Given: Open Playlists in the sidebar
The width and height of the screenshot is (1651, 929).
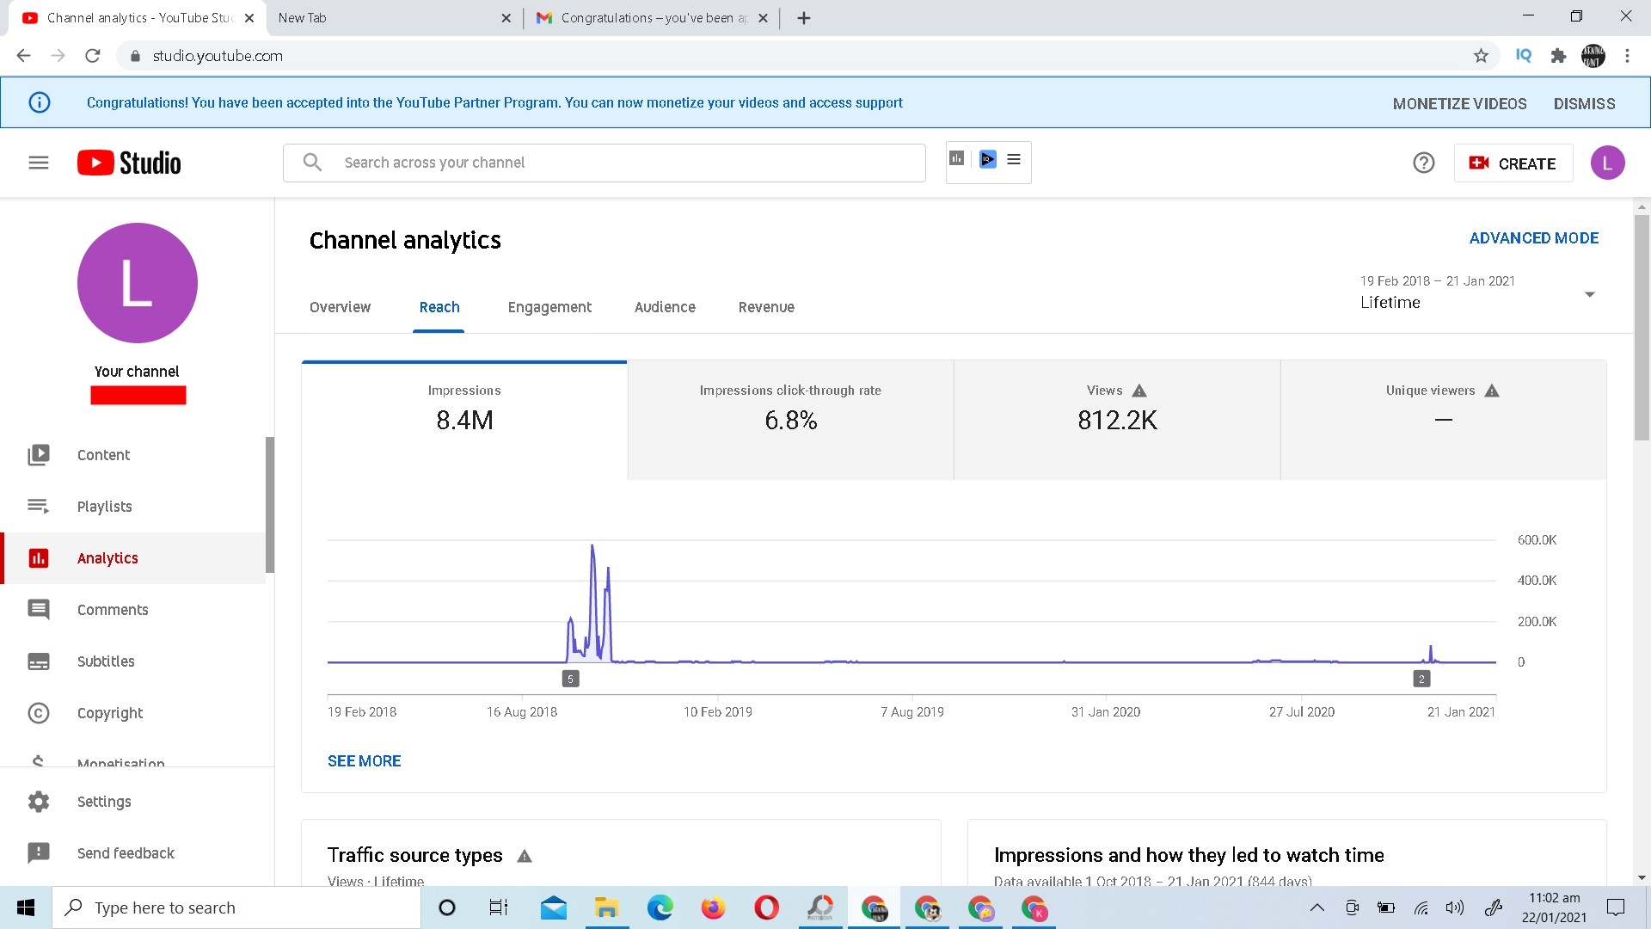Looking at the screenshot, I should click(133, 507).
